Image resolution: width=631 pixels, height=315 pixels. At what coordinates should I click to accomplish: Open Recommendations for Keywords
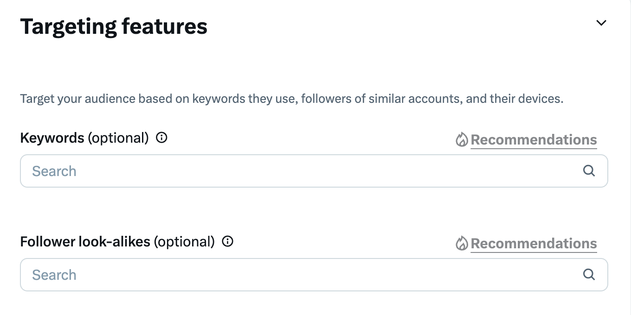point(534,139)
